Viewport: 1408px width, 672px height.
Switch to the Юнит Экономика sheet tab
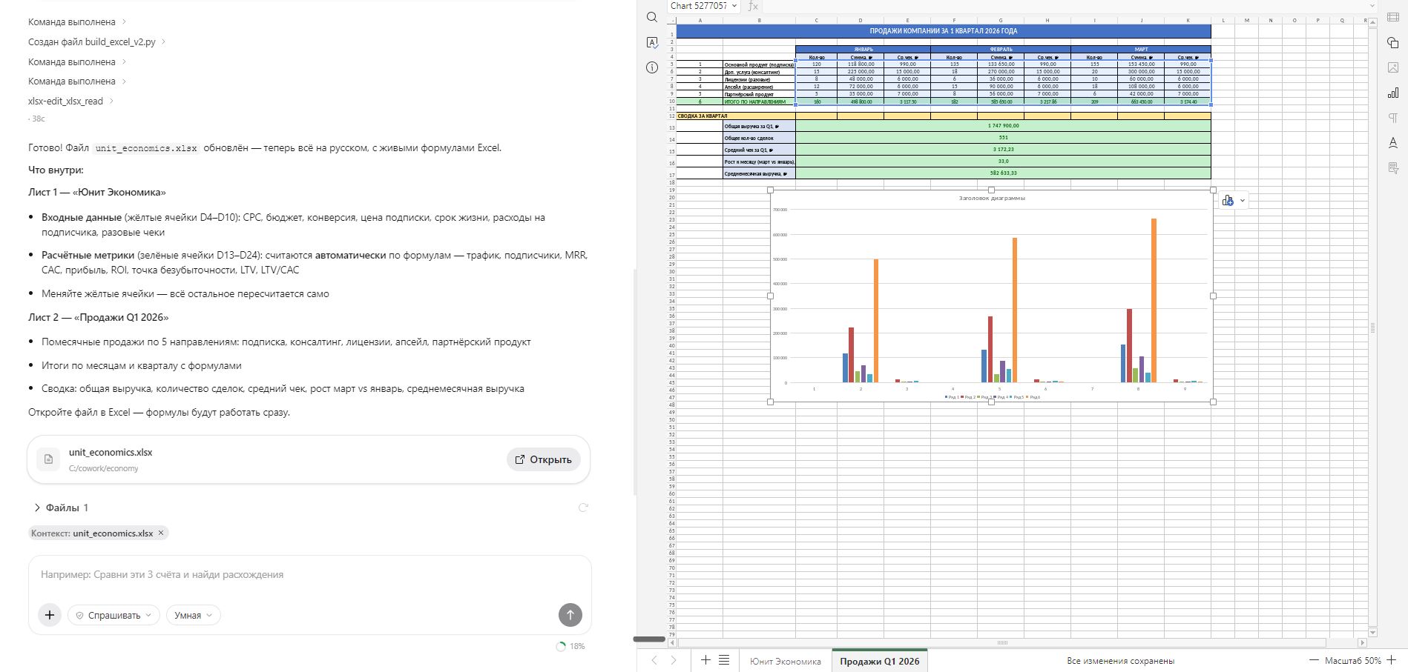[x=785, y=661]
